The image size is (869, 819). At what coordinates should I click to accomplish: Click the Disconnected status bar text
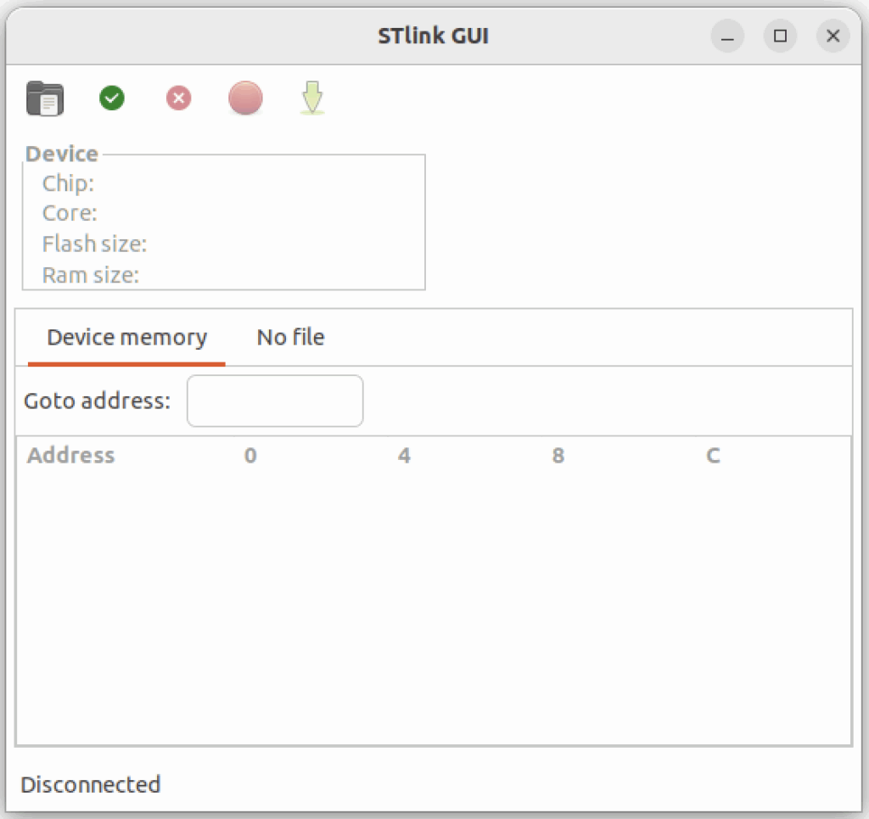pos(91,784)
